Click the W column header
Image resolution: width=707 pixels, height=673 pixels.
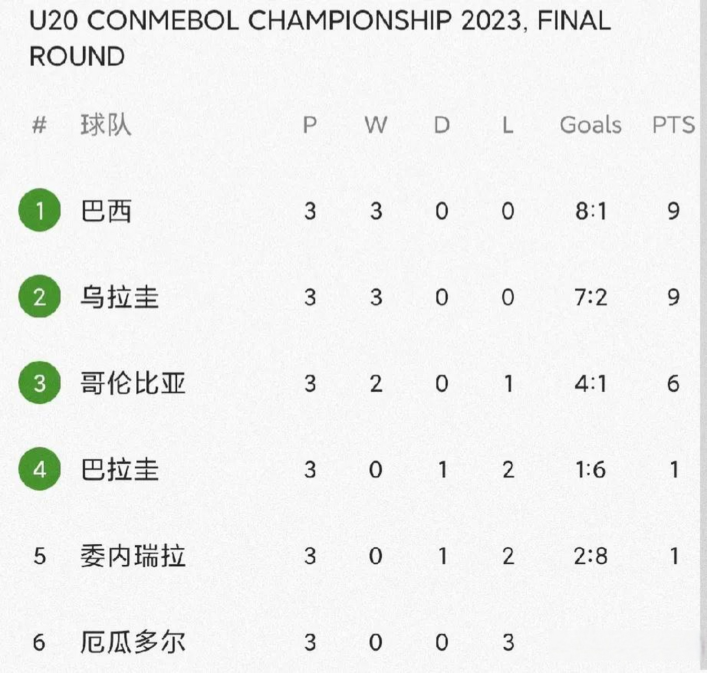point(376,125)
